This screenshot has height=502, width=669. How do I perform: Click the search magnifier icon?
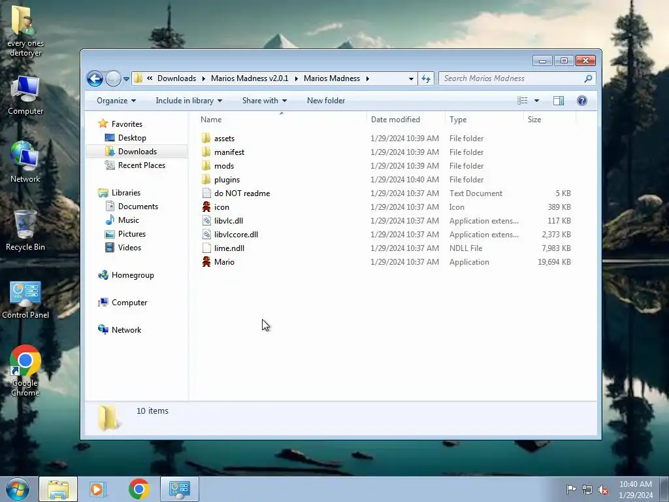[589, 78]
